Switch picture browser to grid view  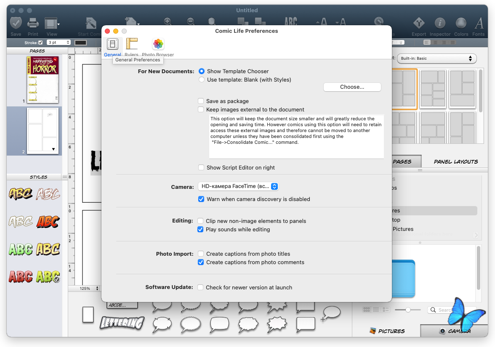click(367, 310)
